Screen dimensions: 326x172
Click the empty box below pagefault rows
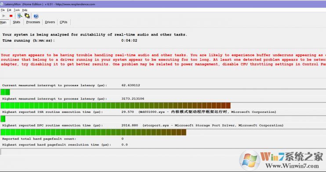click(163, 152)
